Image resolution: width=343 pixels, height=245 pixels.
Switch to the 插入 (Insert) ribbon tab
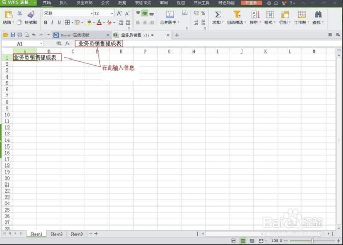pyautogui.click(x=63, y=3)
